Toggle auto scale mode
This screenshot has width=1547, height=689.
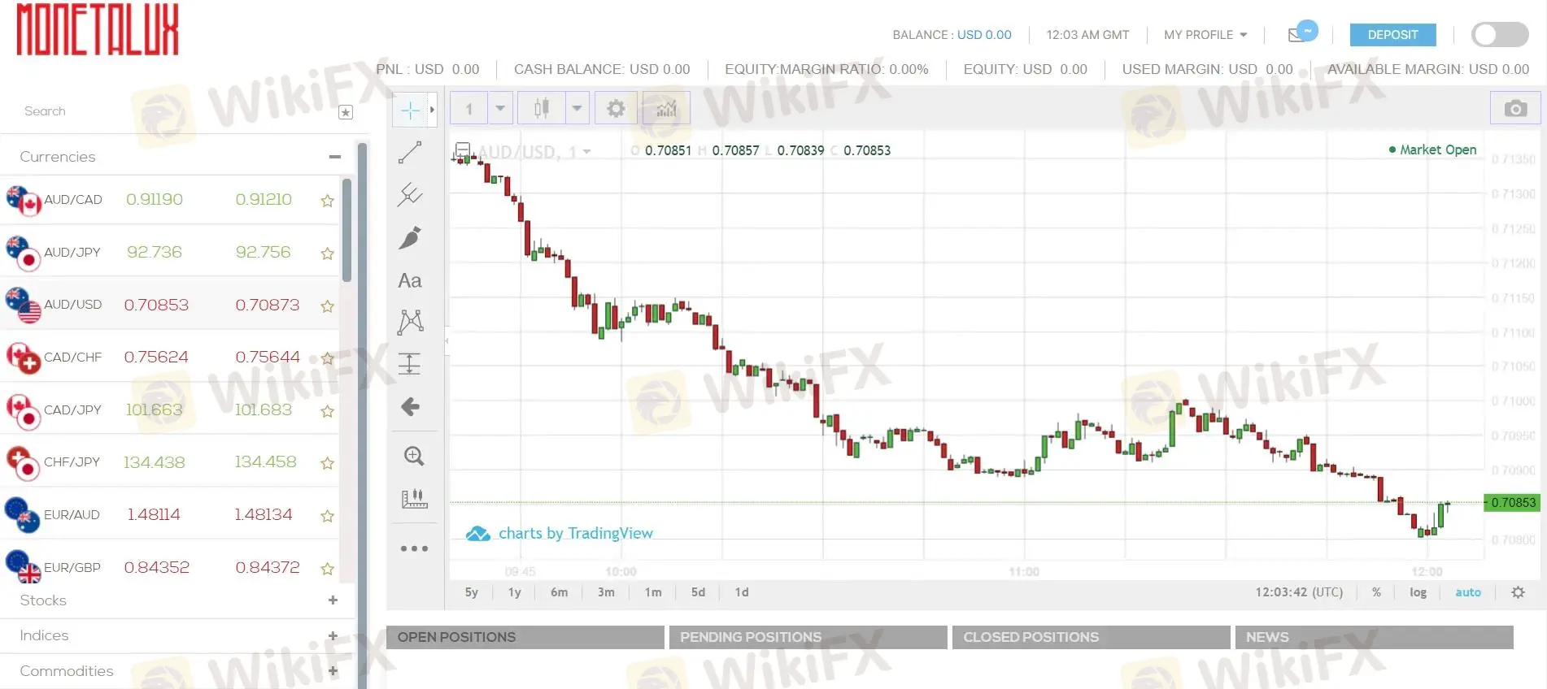tap(1468, 592)
